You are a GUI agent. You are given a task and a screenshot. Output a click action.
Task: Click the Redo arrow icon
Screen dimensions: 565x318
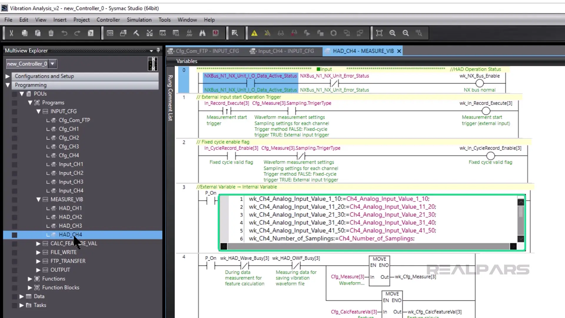[x=77, y=33]
